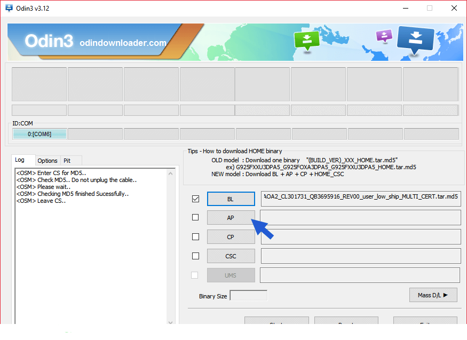Click the purple download icon in banner
This screenshot has width=467, height=340.
pos(384,36)
